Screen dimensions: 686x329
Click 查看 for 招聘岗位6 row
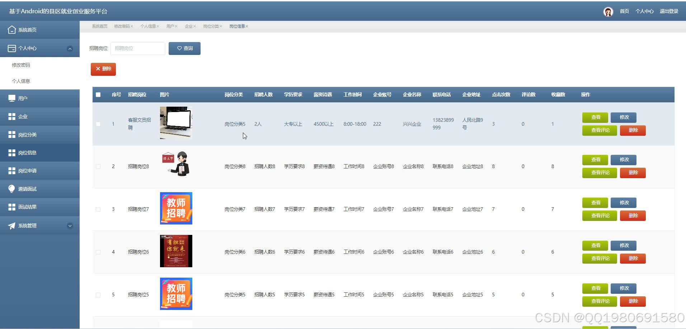595,246
